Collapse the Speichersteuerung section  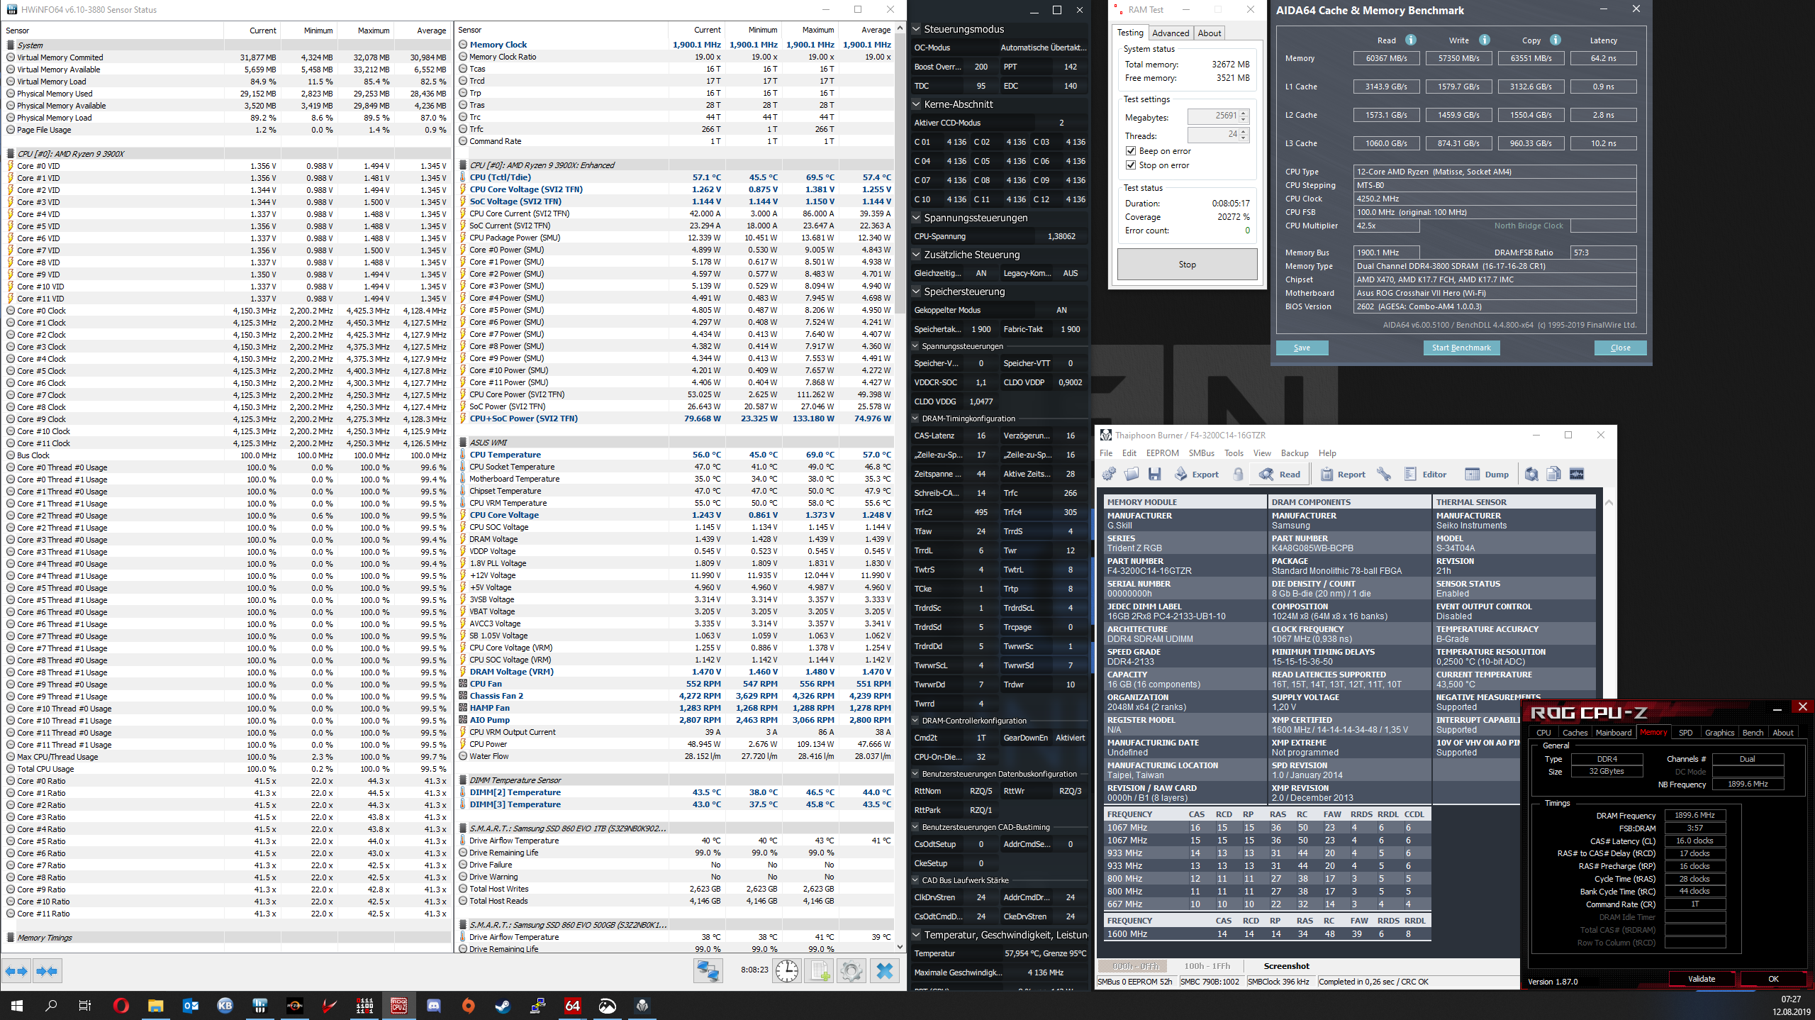tap(916, 292)
